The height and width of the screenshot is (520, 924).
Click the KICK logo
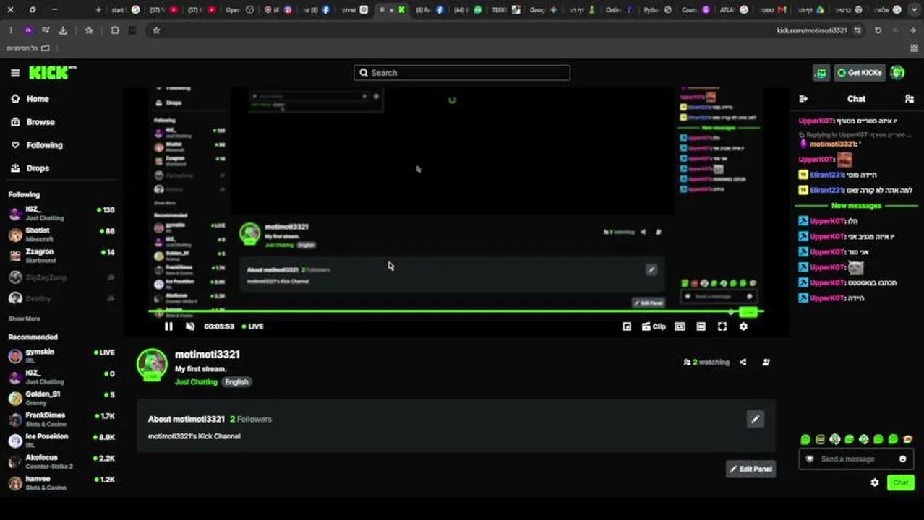[x=52, y=72]
